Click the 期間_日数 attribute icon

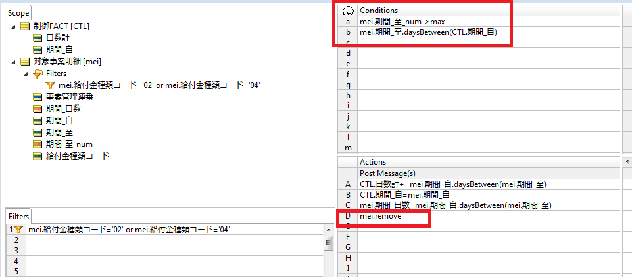coord(38,108)
